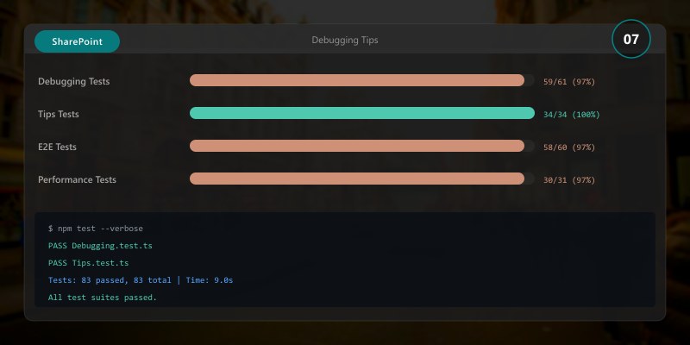Click the npm test --verbose command line
This screenshot has width=690, height=345.
tap(96, 229)
